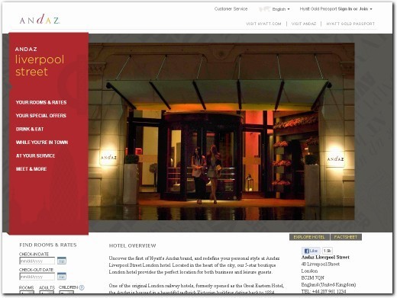The height and width of the screenshot is (298, 397).
Task: Click the check-out date input field
Action: (37, 277)
